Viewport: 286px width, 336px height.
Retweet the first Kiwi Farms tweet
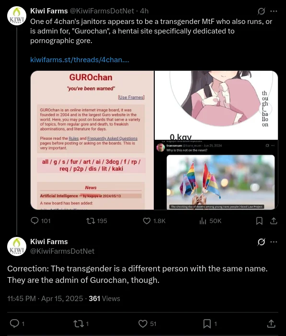click(91, 221)
